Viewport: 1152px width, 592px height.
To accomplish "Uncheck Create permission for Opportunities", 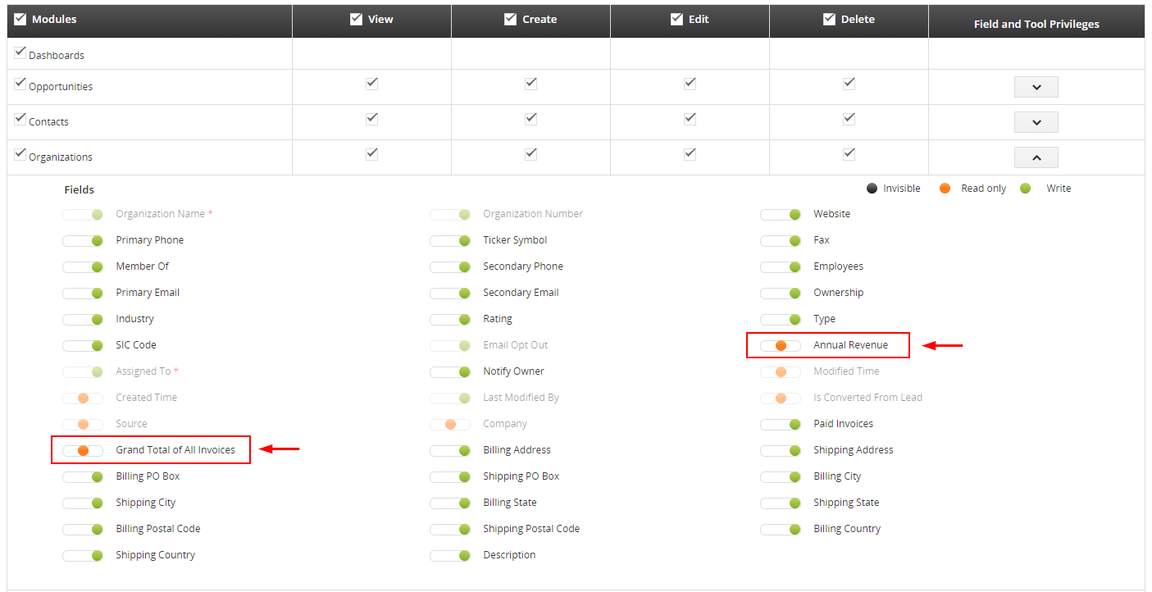I will (530, 84).
